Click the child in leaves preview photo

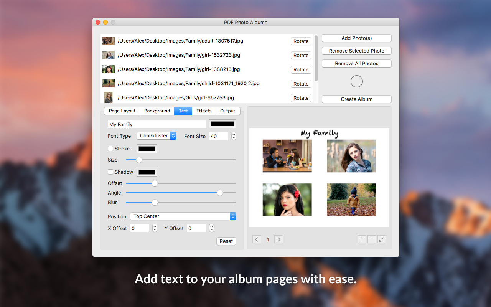pyautogui.click(x=351, y=200)
